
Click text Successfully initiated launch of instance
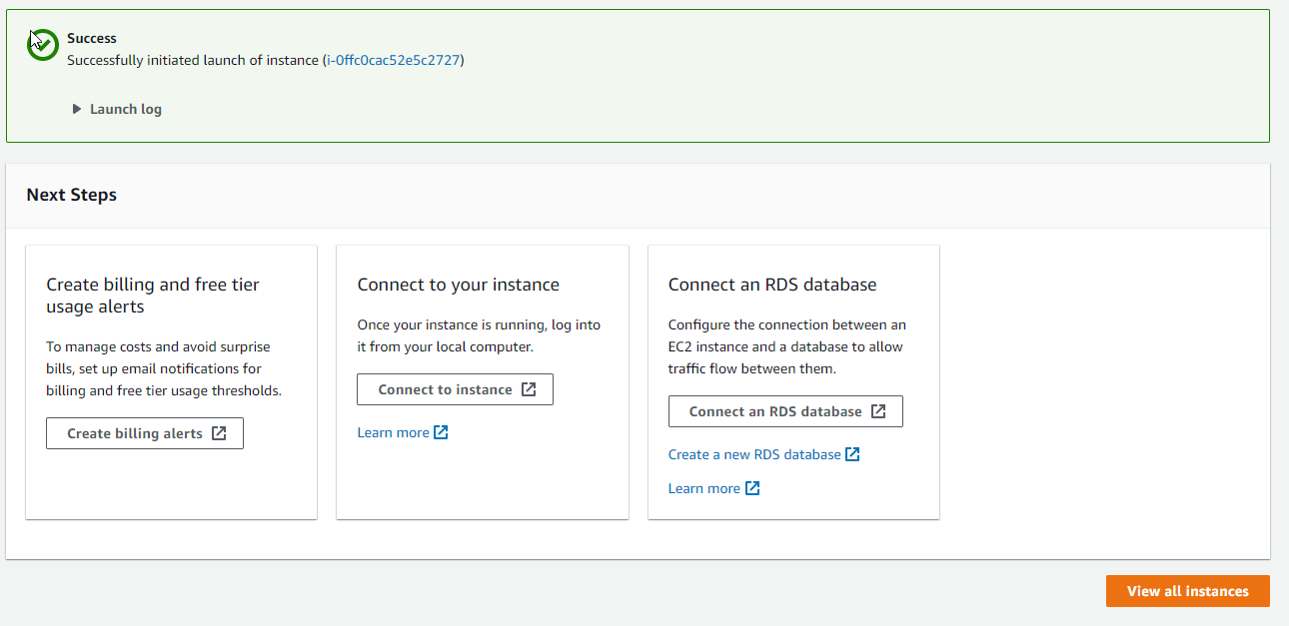point(193,60)
